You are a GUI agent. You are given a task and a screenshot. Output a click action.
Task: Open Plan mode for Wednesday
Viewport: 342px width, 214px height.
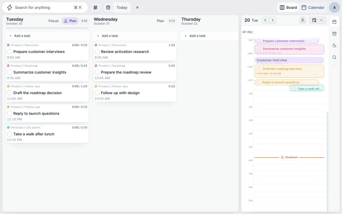click(160, 21)
